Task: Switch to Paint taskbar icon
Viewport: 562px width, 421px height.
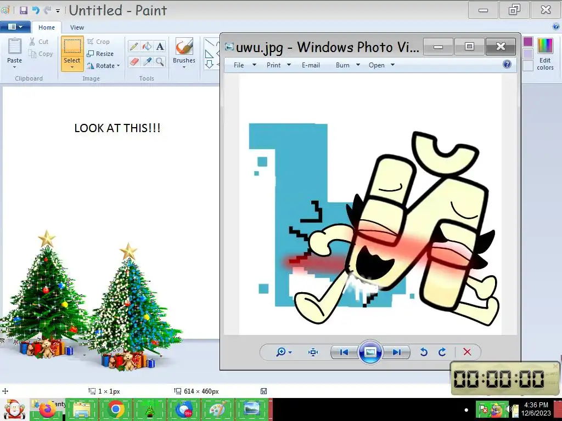Action: tap(217, 409)
